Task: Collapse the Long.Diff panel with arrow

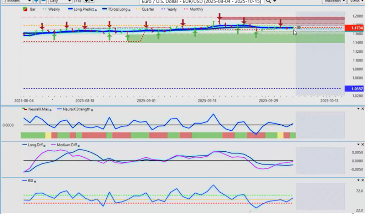Action: coord(358,145)
